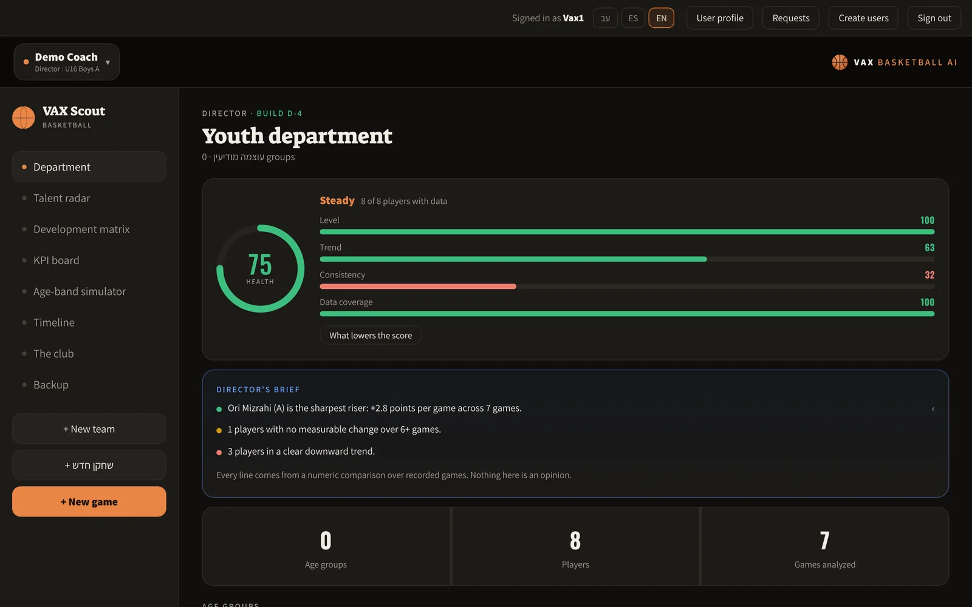Image resolution: width=972 pixels, height=607 pixels.
Task: Click the VAX Scout basketball logo icon
Action: tap(24, 117)
